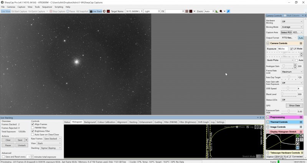Click the green power icon in Display Stretch
This screenshot has width=307, height=163.
pyautogui.click(x=297, y=136)
